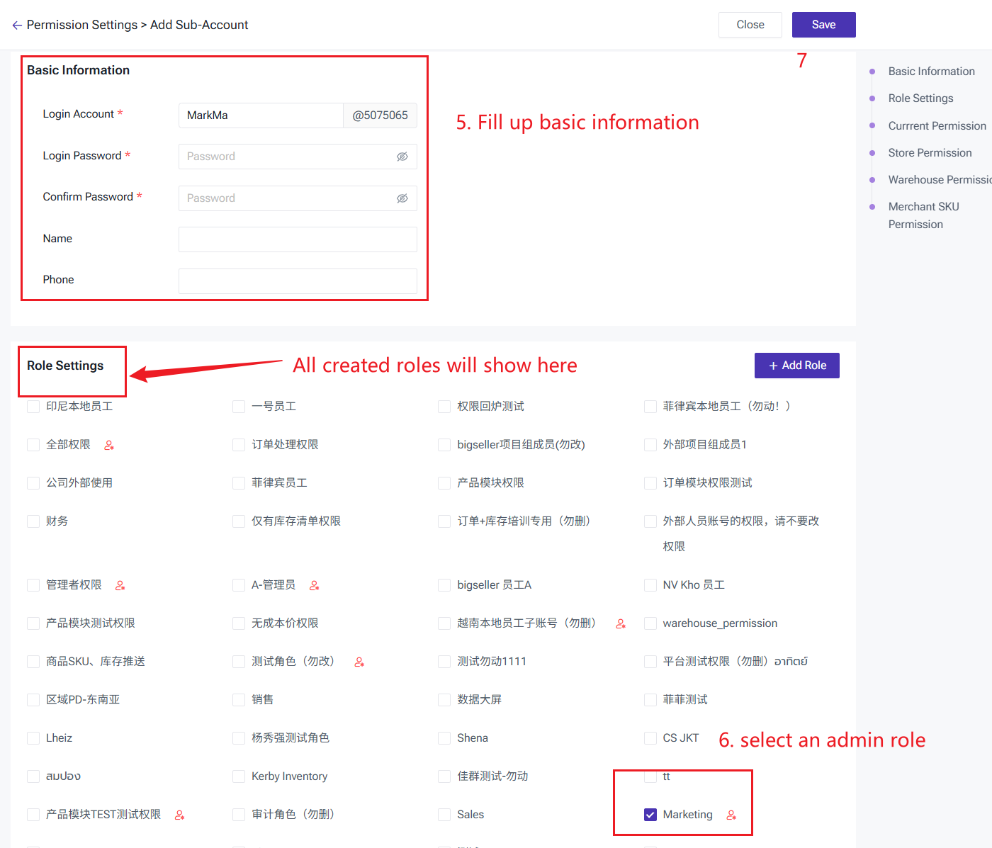Screen dimensions: 992x848
Task: Uncheck the Marketing role checkbox
Action: 650,815
